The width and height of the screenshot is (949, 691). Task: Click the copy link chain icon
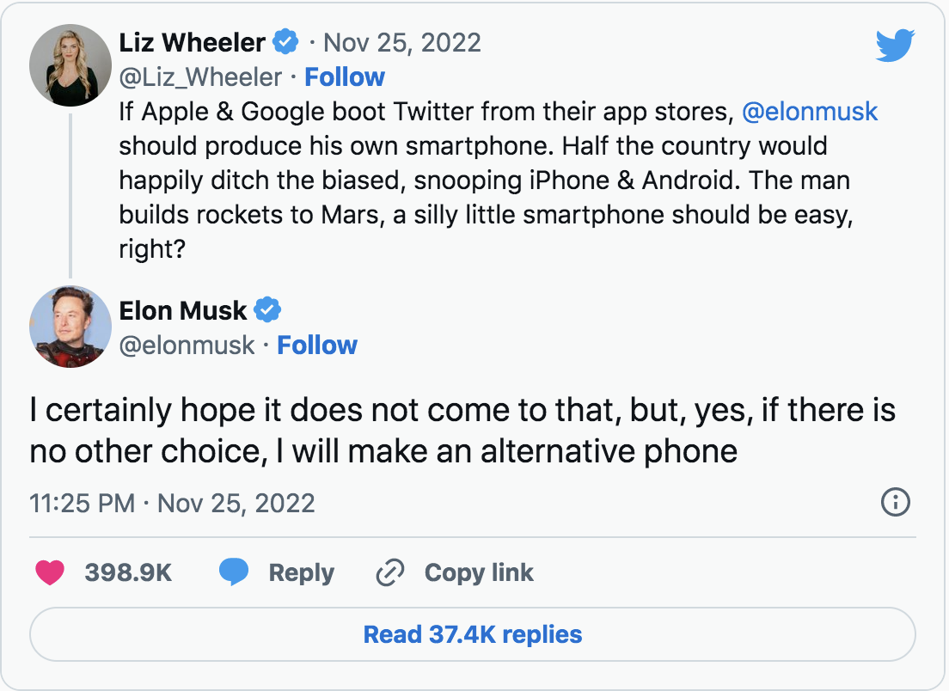[390, 573]
